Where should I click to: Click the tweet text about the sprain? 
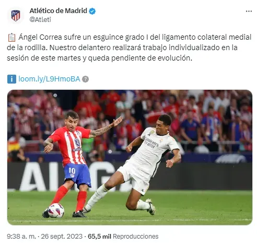coord(129,48)
